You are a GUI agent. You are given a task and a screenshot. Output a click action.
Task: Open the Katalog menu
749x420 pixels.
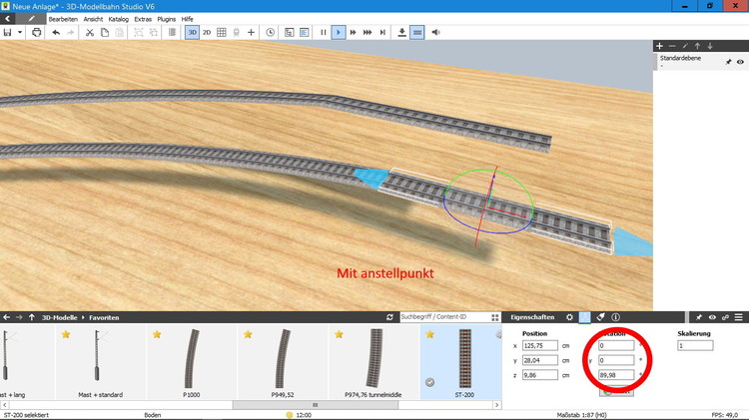[x=118, y=19]
